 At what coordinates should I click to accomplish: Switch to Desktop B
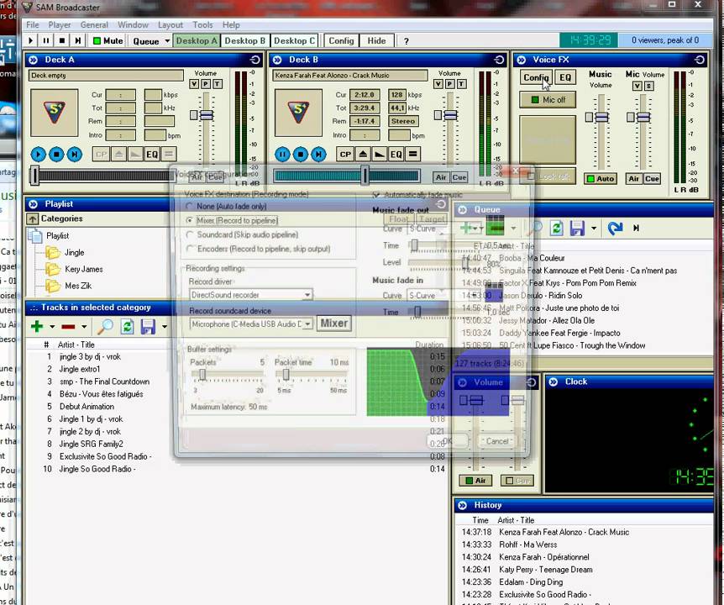[x=245, y=40]
